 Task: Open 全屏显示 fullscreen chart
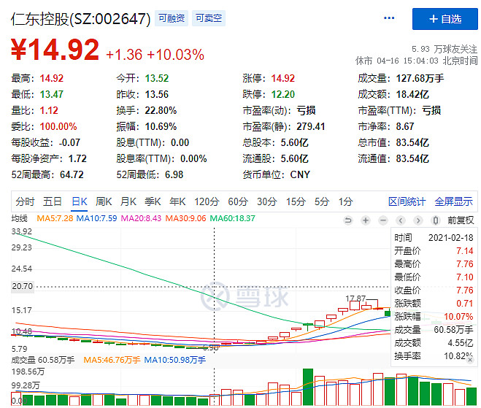(x=453, y=201)
